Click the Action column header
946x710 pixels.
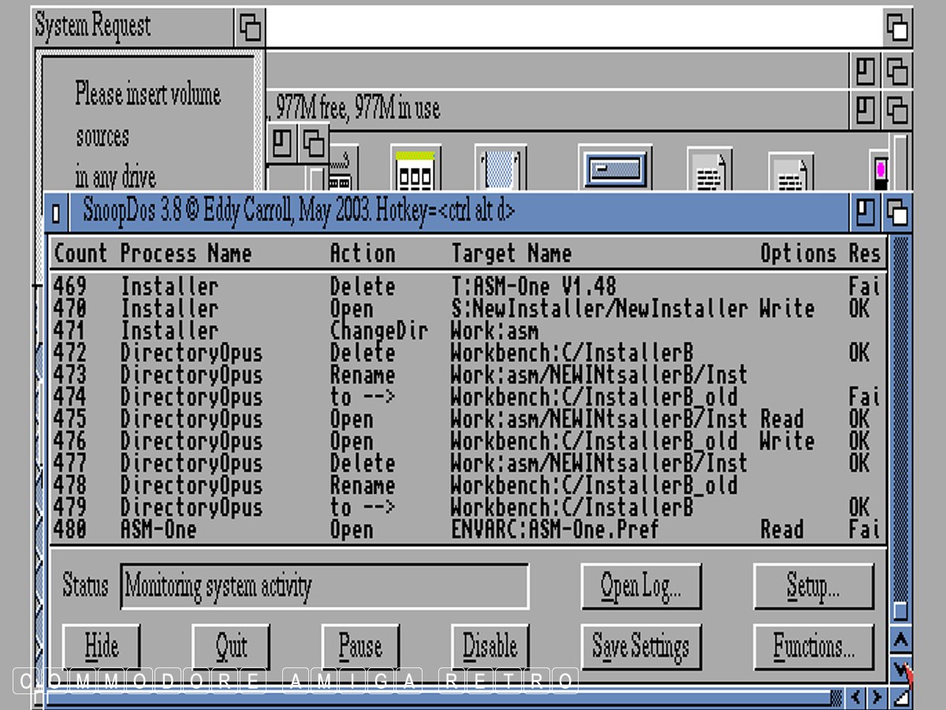pyautogui.click(x=363, y=253)
